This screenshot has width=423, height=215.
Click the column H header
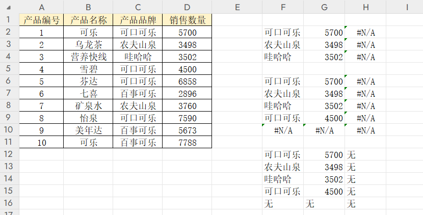click(366, 7)
